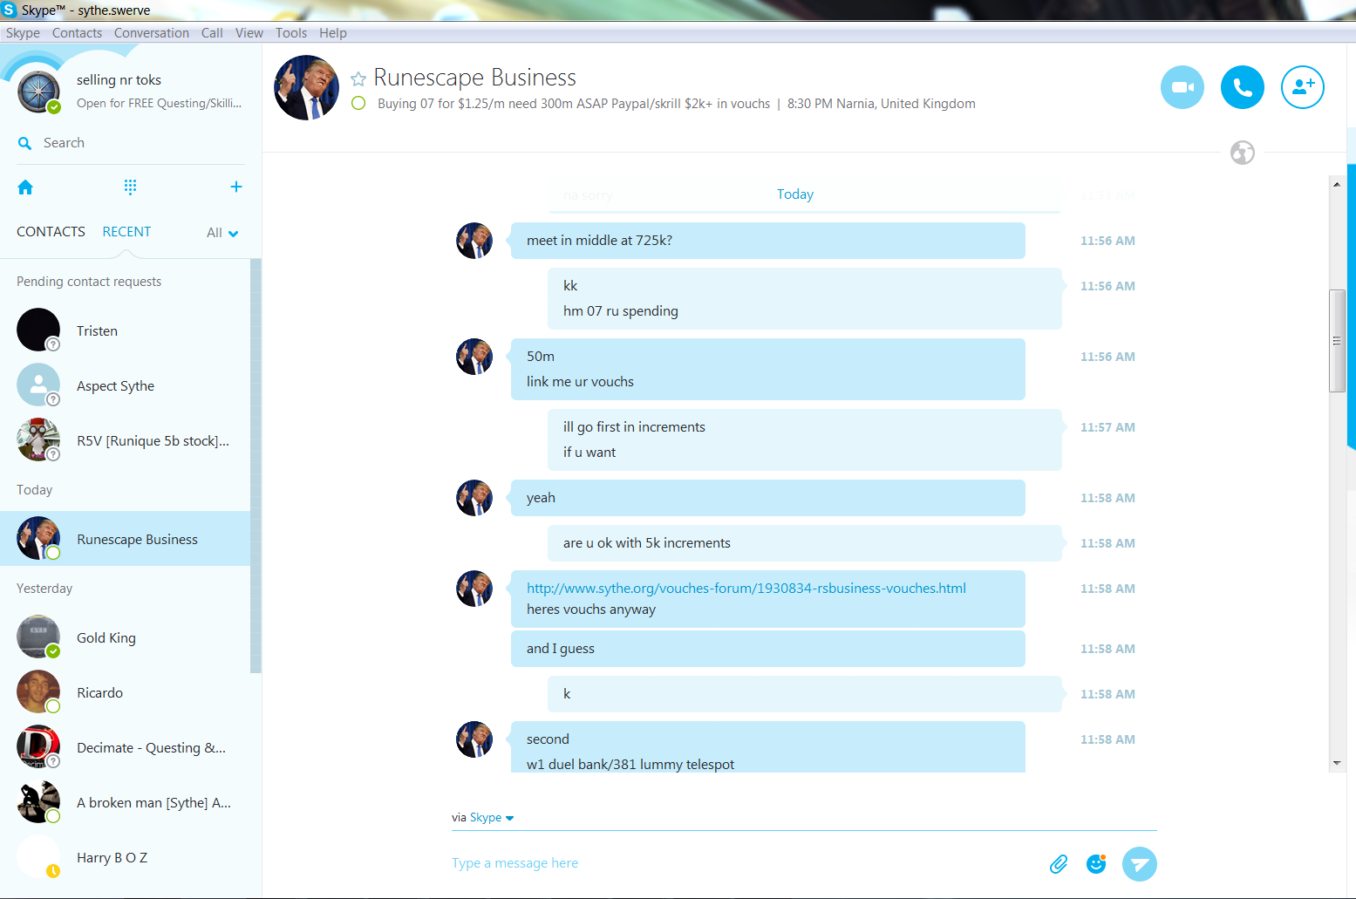
Task: Click Tristen's contact avatar
Action: point(38,330)
